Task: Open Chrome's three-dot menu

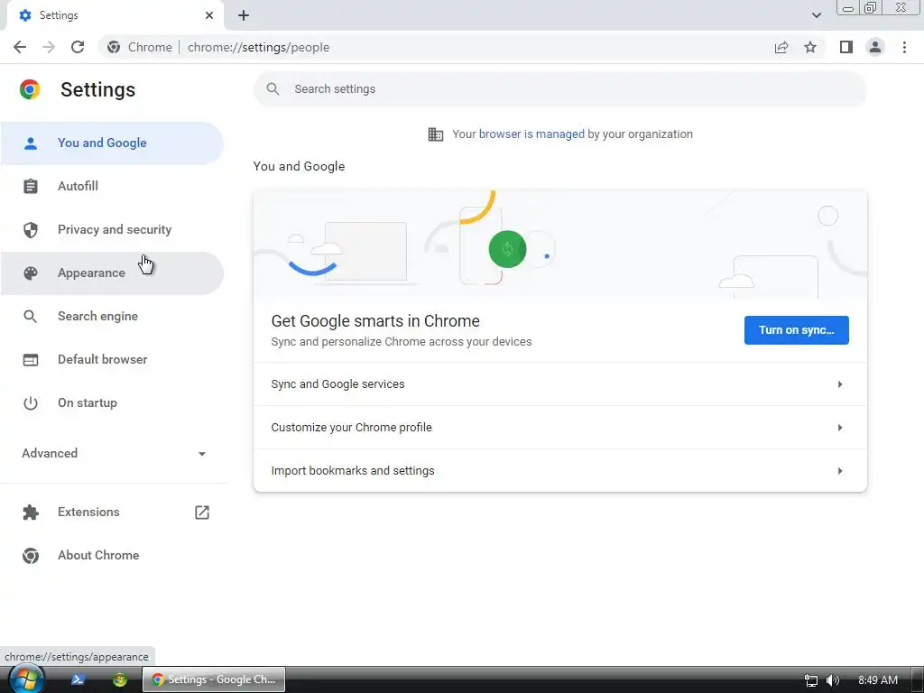Action: click(904, 47)
